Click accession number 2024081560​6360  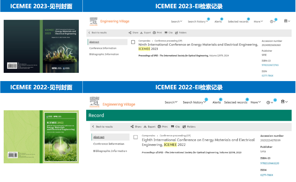click(271, 45)
